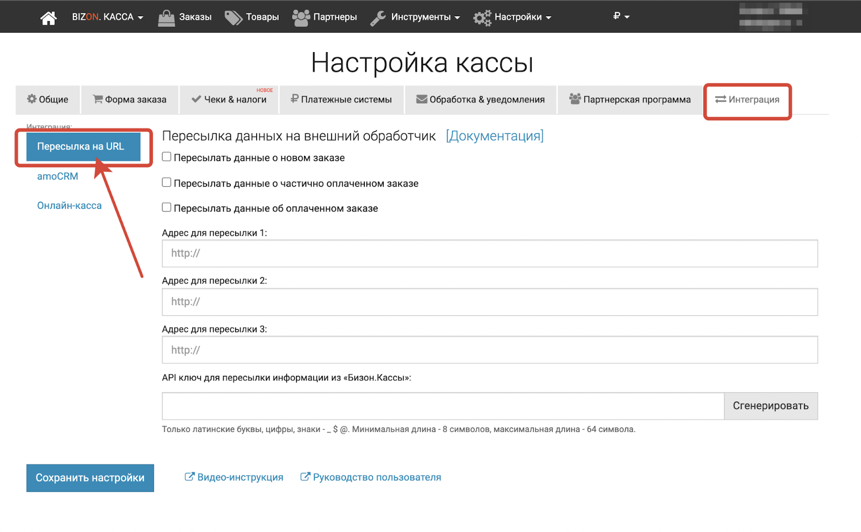
Task: Click Сохранить настройки button
Action: 90,478
